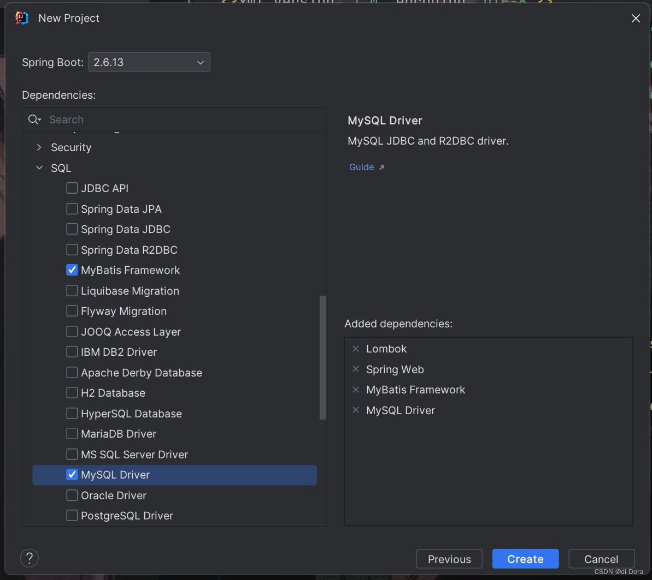
Task: Check MS SQL Server Driver
Action: [72, 454]
